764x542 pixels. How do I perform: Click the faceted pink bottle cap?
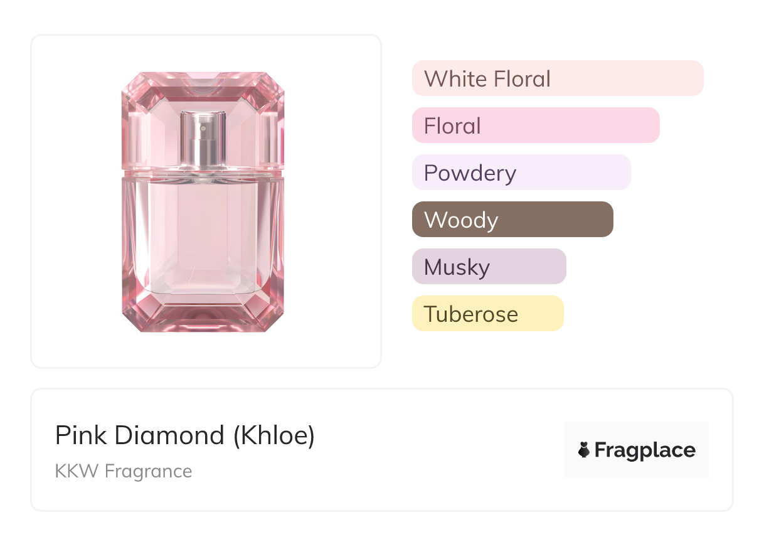click(203, 123)
